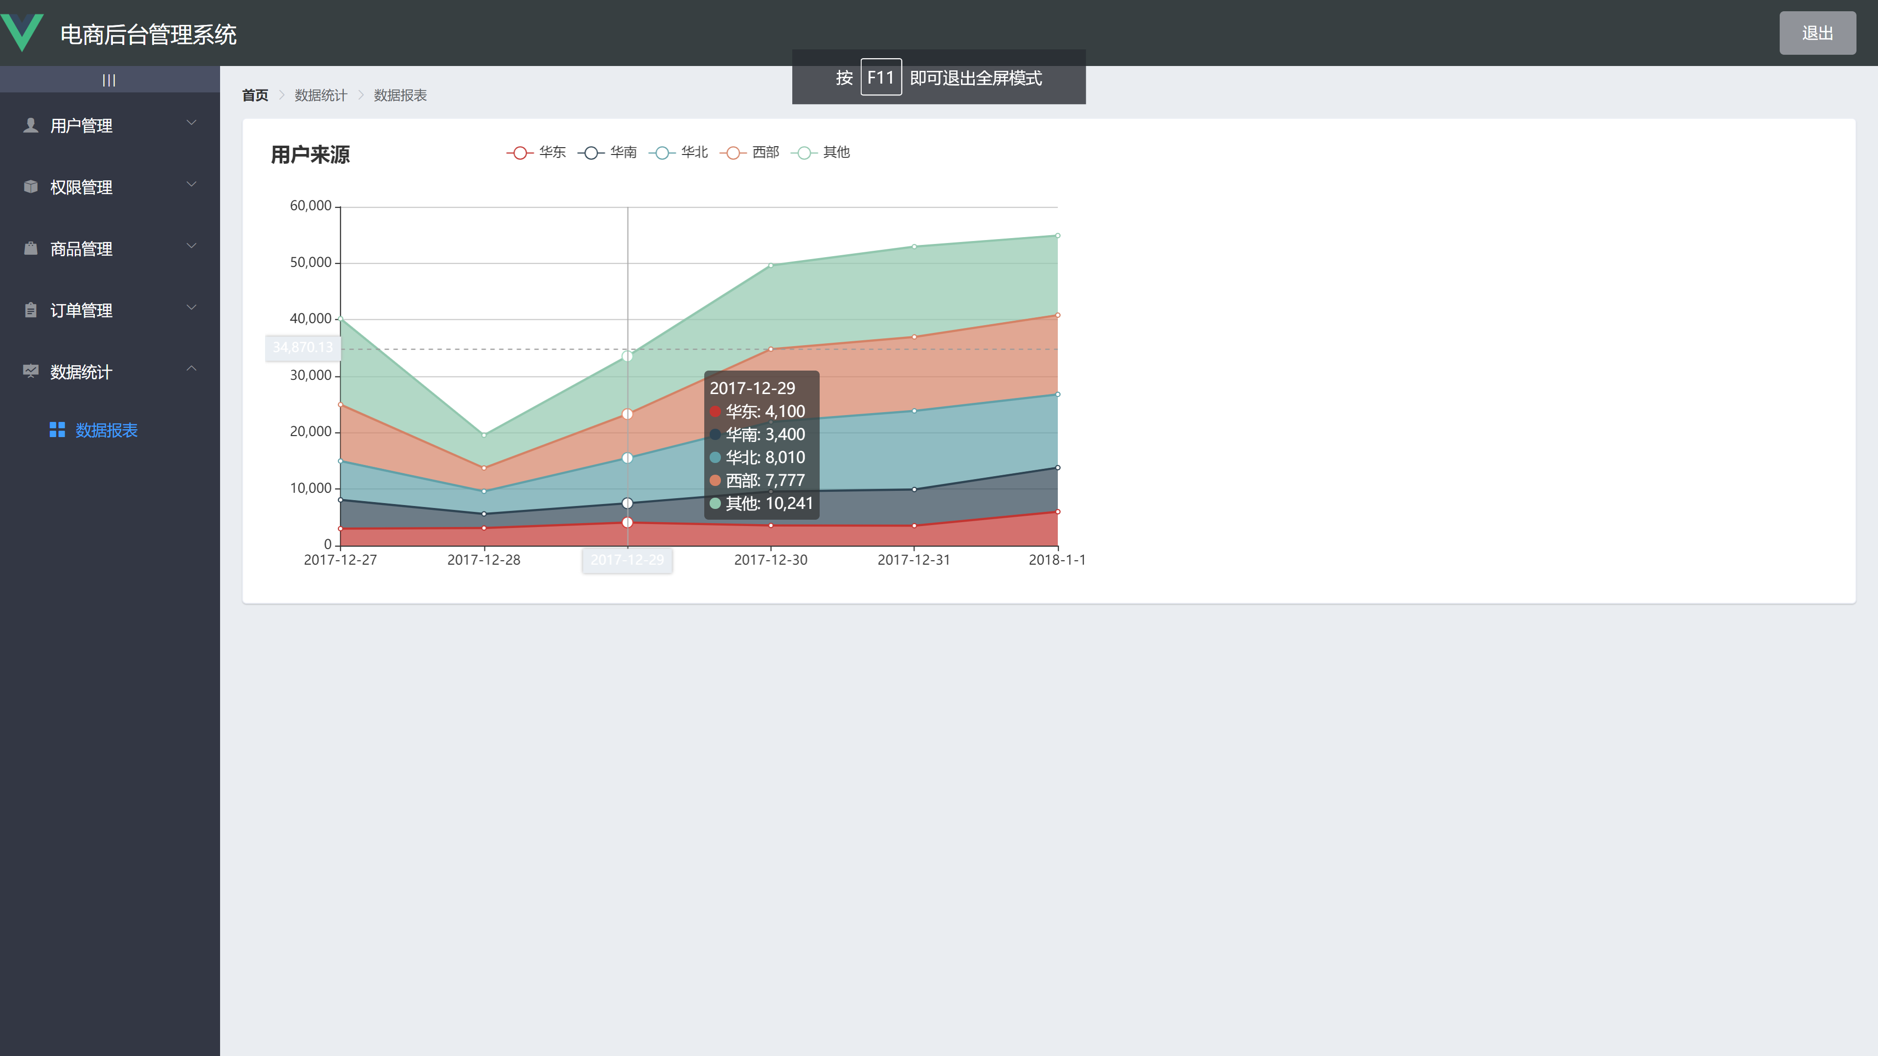Click the permissions management cube icon
1878x1056 pixels.
(x=31, y=187)
